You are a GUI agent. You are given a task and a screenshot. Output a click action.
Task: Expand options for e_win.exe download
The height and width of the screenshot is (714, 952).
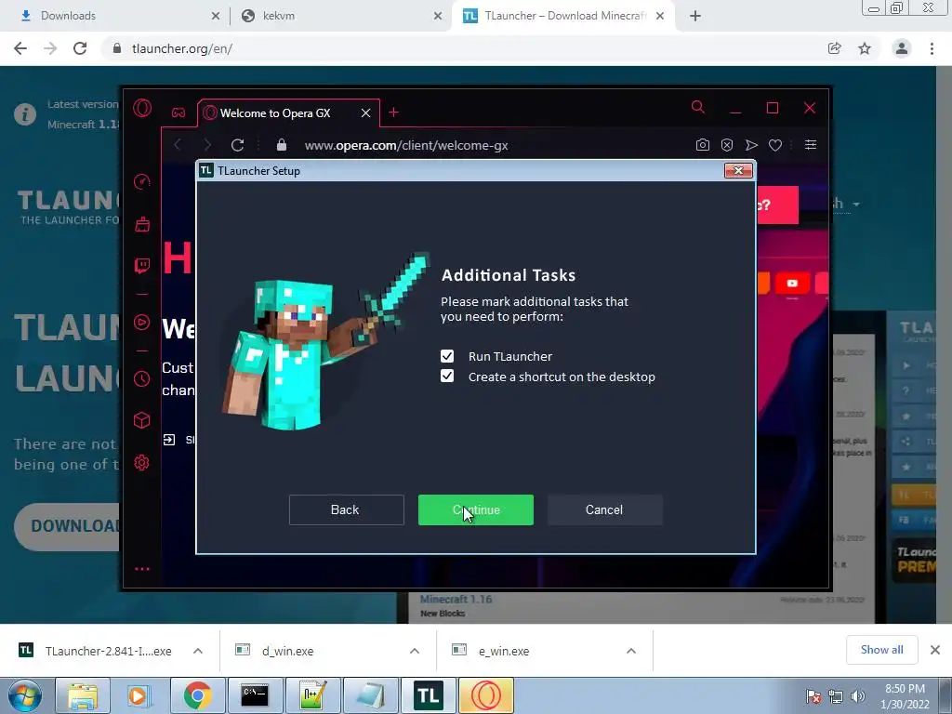point(631,651)
